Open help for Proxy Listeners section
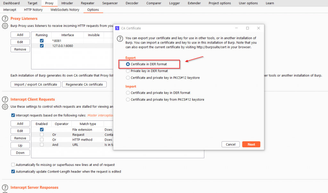 (5, 19)
